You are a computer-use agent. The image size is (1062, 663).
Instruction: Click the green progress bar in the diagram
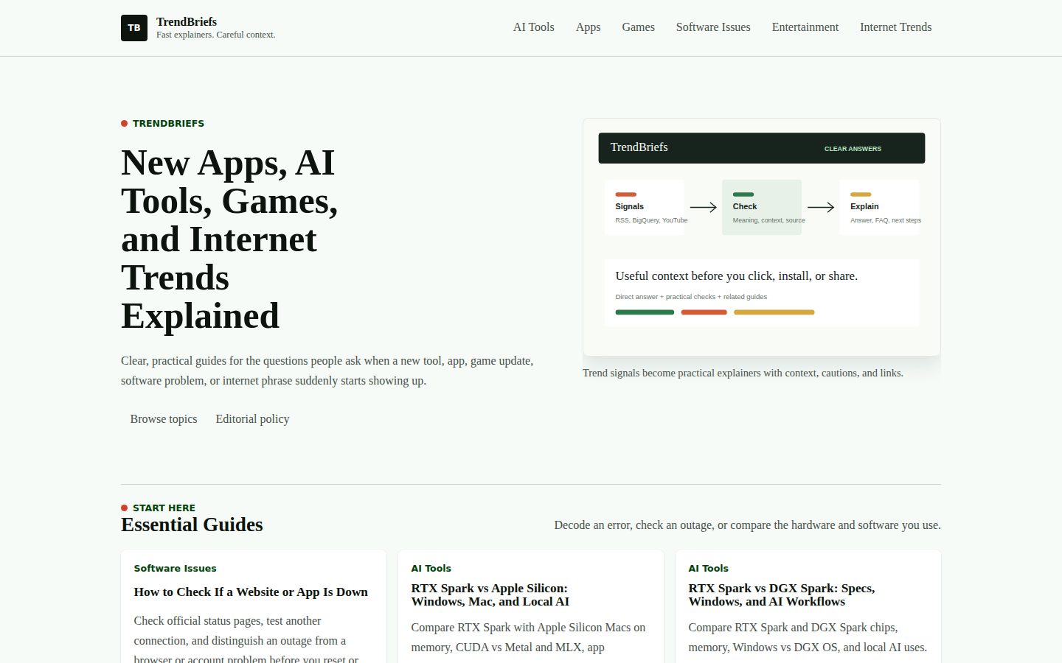click(645, 312)
